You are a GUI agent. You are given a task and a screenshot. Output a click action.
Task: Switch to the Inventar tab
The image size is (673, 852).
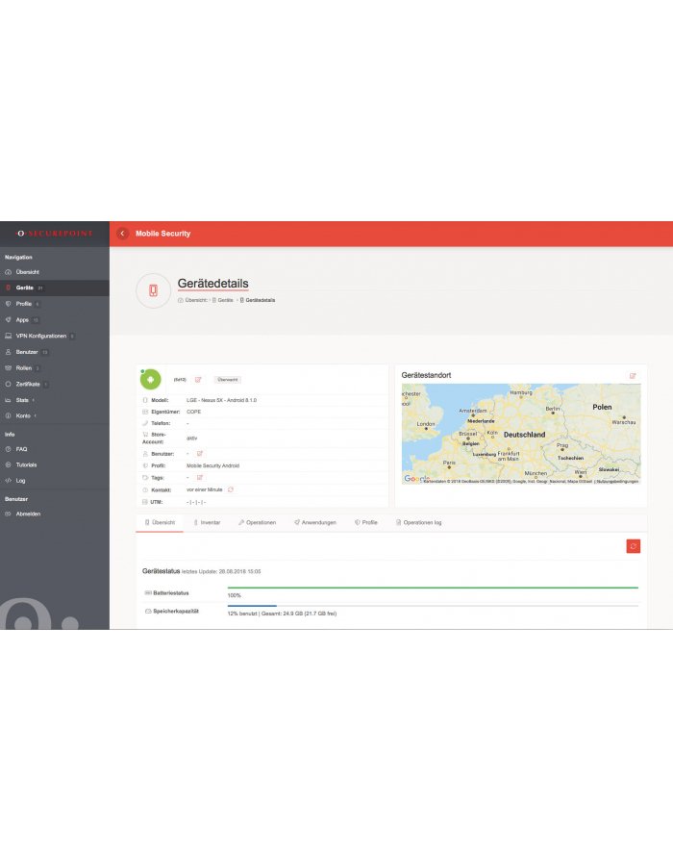tap(210, 522)
